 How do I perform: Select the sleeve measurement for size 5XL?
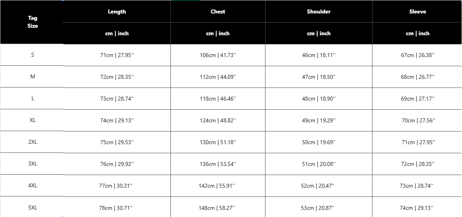click(x=418, y=207)
